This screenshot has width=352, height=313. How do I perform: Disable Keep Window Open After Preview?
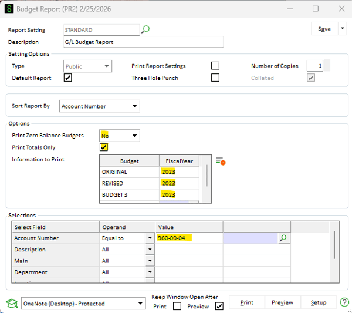point(219,307)
